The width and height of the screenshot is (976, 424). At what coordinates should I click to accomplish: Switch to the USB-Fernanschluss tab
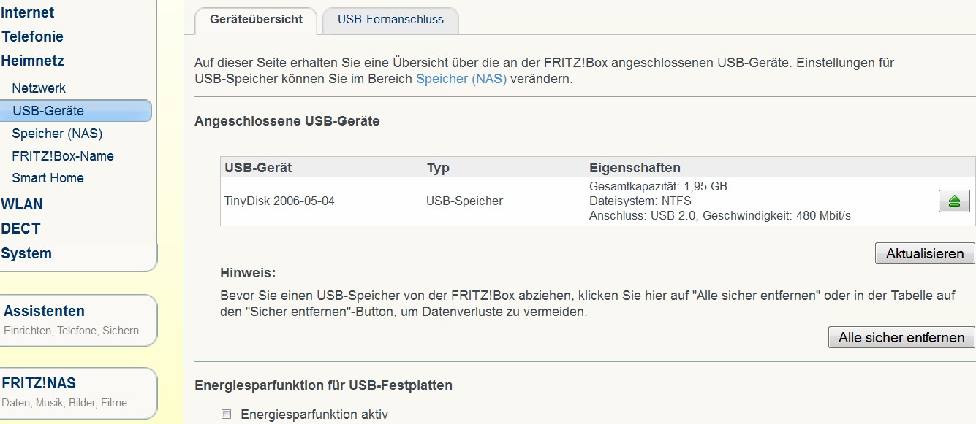pyautogui.click(x=390, y=20)
